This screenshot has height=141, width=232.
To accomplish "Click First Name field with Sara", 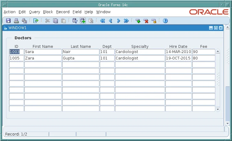I will [43, 52].
